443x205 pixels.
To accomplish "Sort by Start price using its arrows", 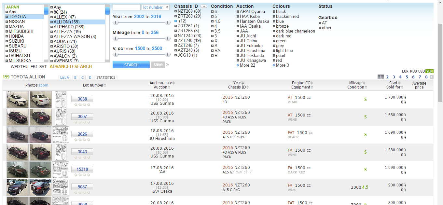I will [399, 83].
